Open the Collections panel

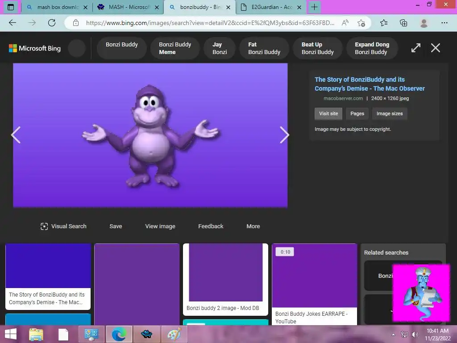click(x=403, y=23)
